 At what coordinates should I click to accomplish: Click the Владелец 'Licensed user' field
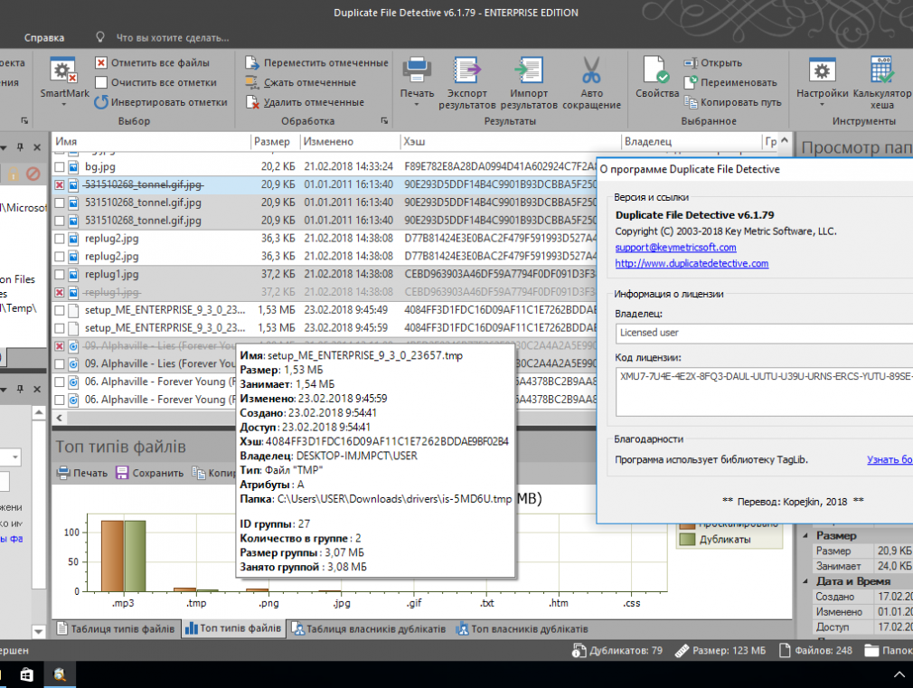764,334
